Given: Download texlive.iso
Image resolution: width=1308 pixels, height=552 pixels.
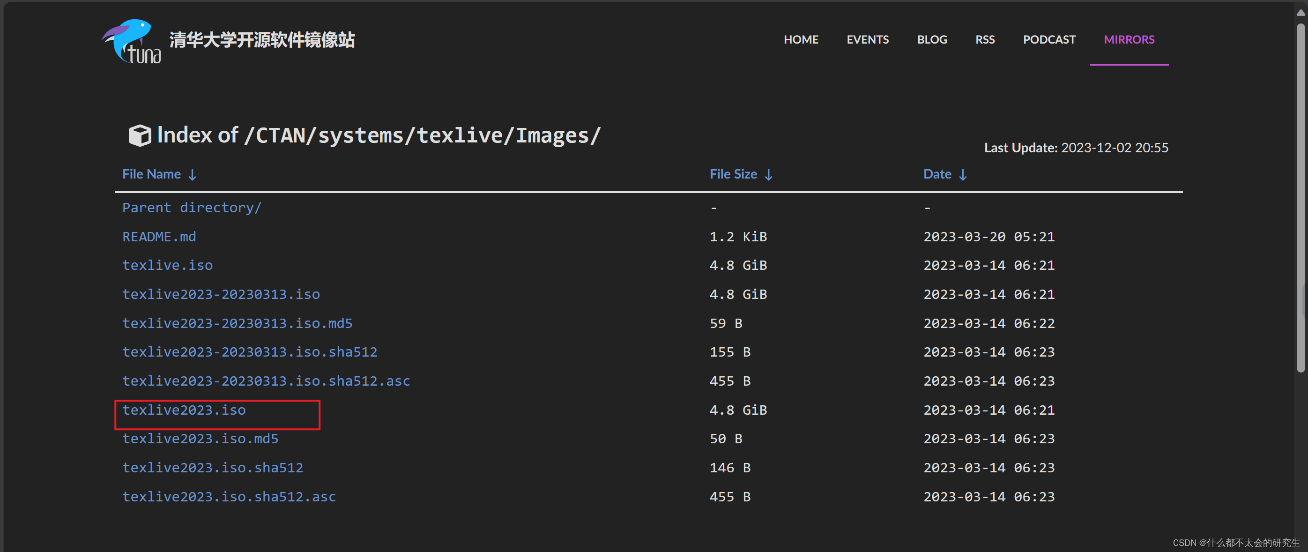Looking at the screenshot, I should (167, 266).
